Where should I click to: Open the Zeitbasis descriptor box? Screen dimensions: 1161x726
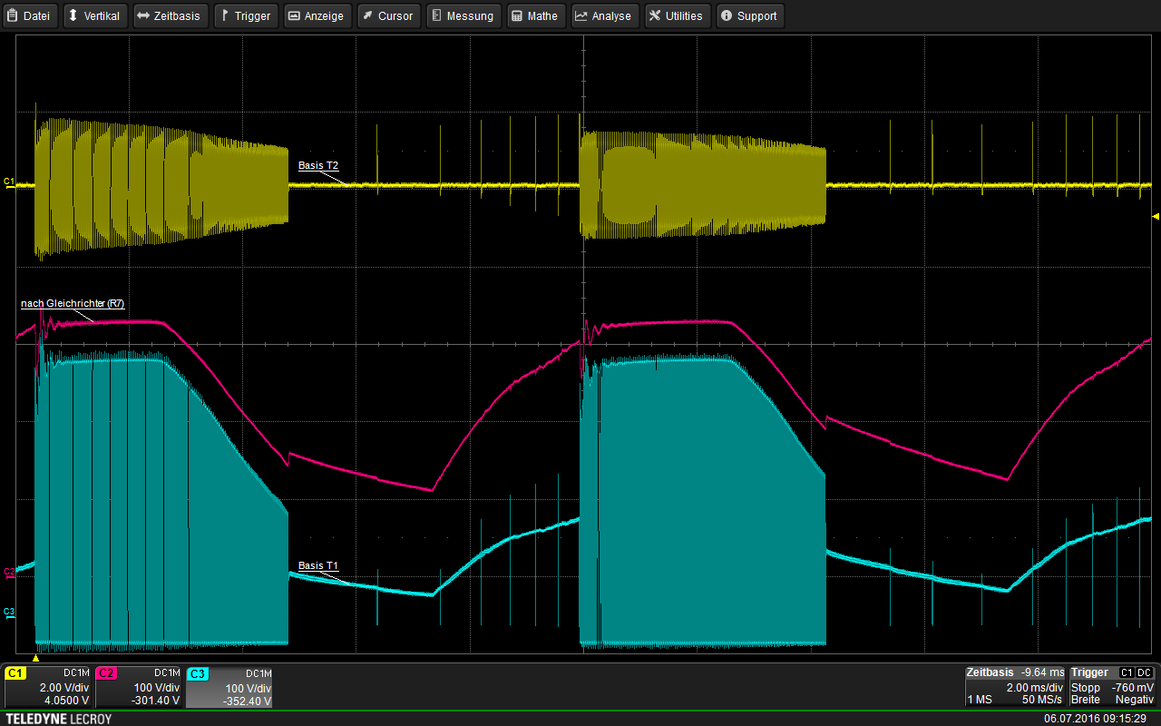tap(1015, 686)
